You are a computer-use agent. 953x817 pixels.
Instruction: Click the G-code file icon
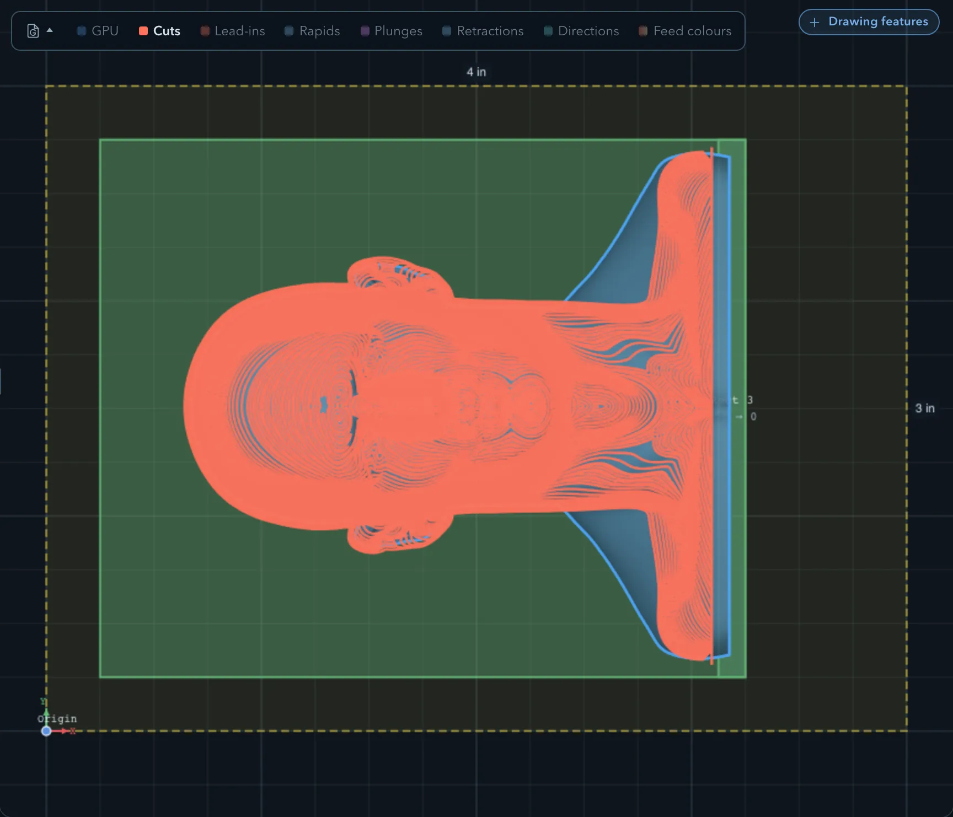33,31
